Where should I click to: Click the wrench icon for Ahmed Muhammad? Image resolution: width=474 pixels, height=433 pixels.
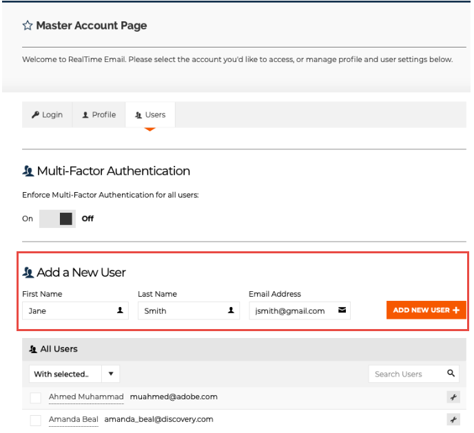[453, 397]
